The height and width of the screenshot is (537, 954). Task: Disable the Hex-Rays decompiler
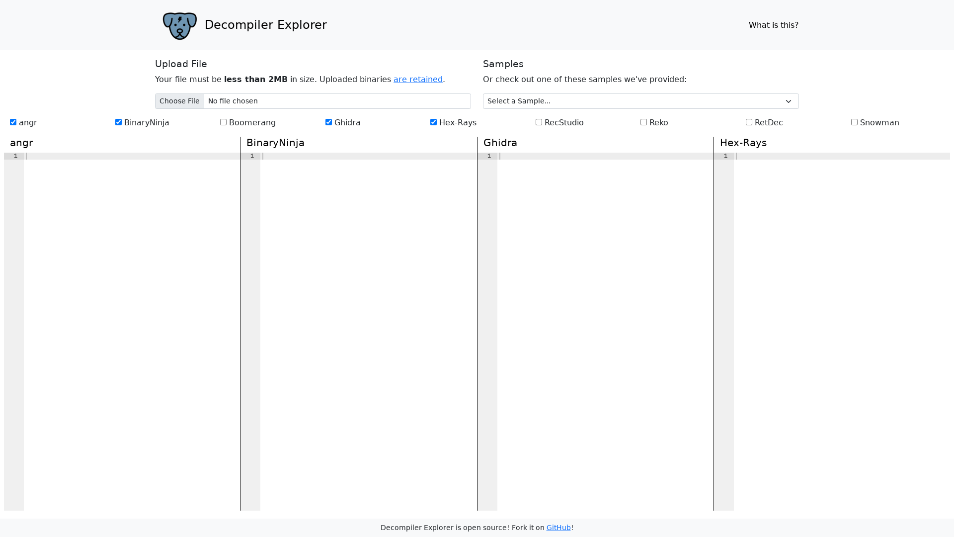(433, 122)
